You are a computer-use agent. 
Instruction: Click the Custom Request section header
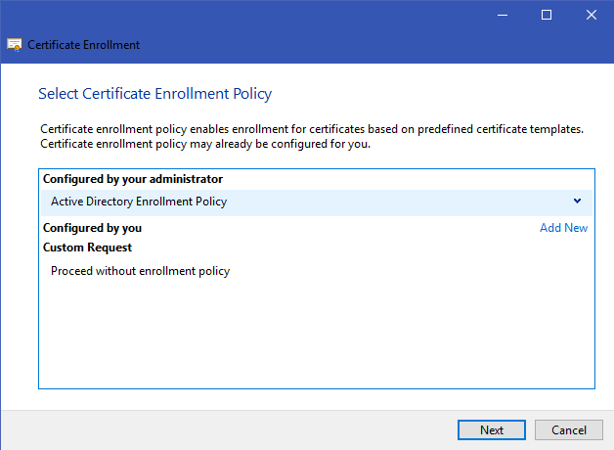click(87, 247)
